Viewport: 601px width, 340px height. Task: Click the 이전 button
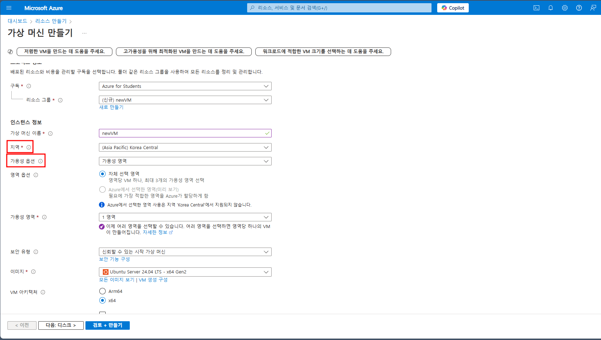pyautogui.click(x=22, y=325)
